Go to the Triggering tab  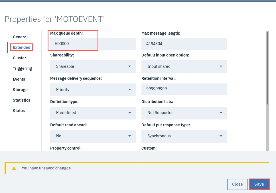[22, 68]
